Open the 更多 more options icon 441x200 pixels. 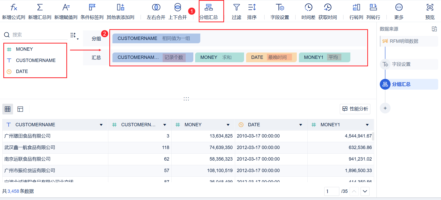(399, 7)
